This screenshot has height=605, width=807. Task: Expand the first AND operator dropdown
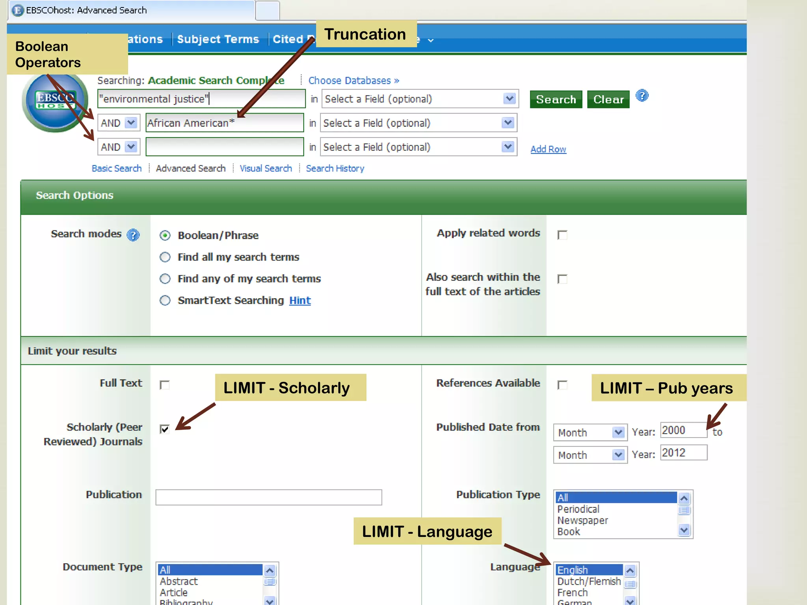[131, 123]
